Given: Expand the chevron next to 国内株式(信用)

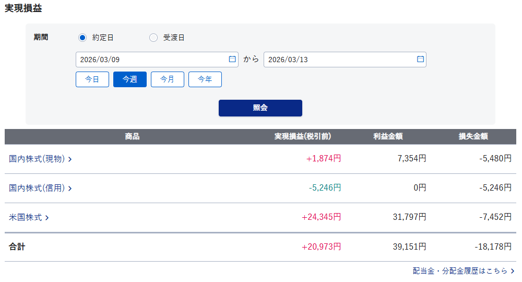Looking at the screenshot, I should [70, 189].
